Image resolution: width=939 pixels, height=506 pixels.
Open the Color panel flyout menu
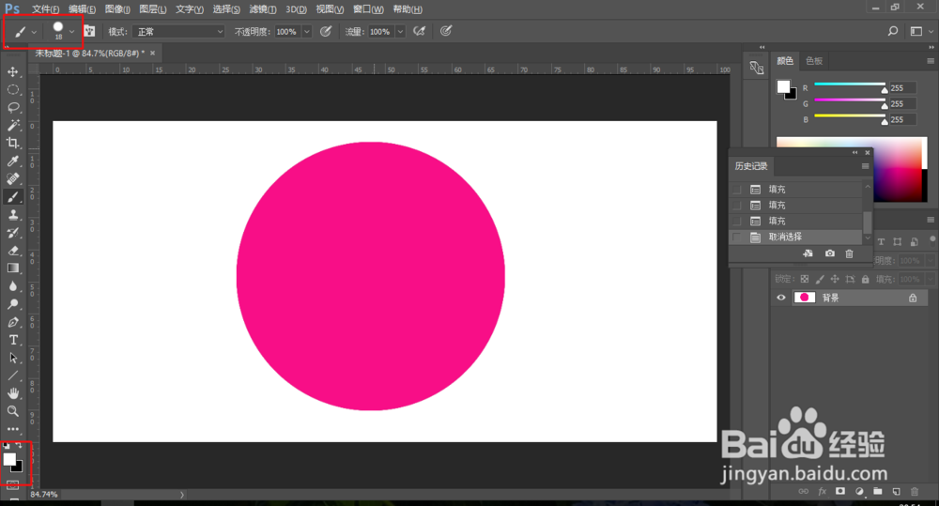tap(931, 61)
